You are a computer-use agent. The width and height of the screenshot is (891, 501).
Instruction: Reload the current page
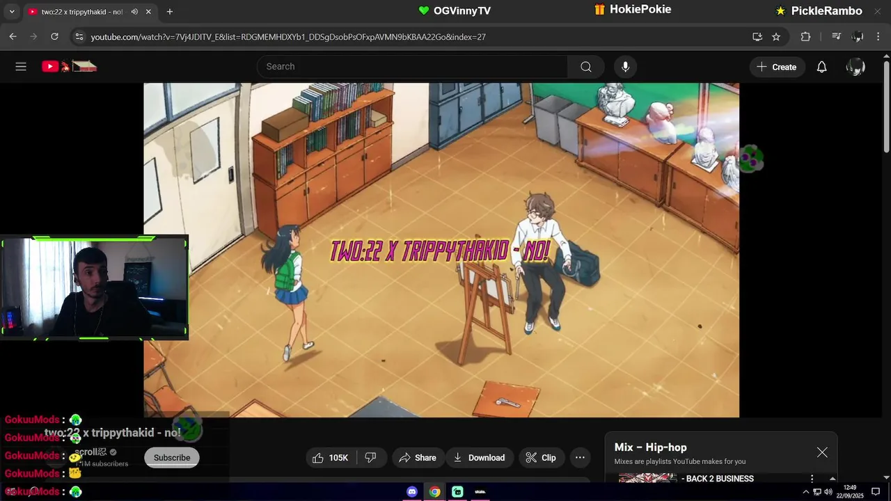tap(54, 37)
